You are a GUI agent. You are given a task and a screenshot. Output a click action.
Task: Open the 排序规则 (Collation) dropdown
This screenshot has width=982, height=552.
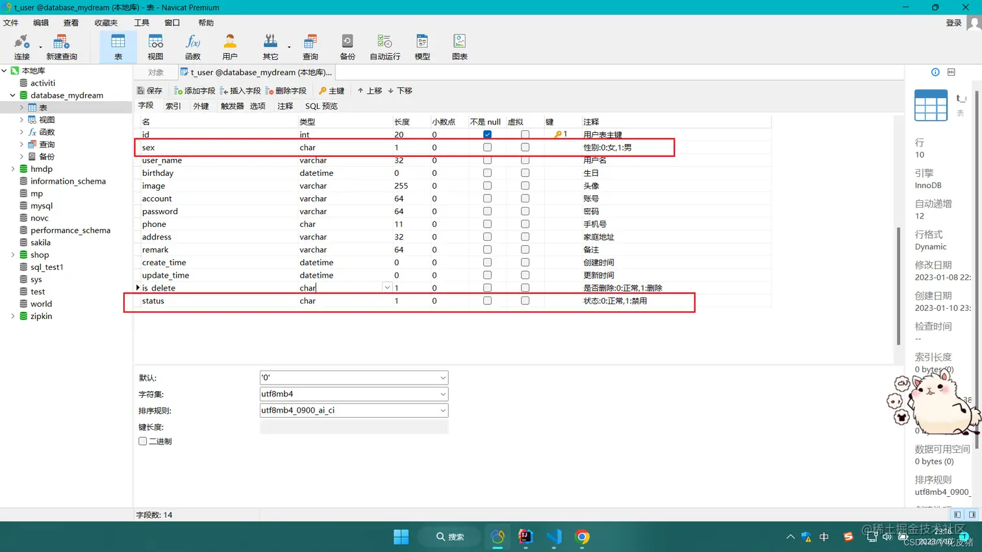(443, 411)
